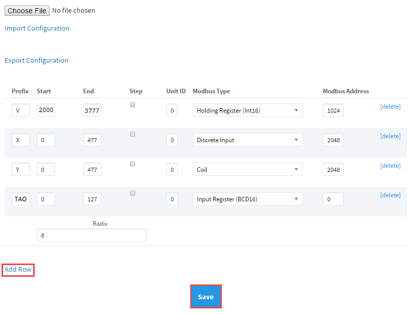The image size is (409, 314).
Task: Open the Holding Register (Int16) type dropdown
Action: pyautogui.click(x=247, y=110)
